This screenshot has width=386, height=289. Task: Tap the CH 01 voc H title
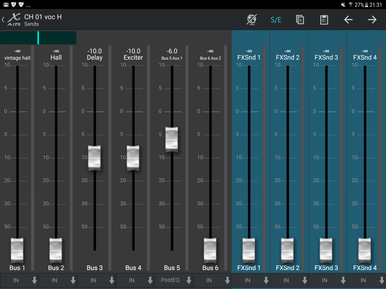click(x=43, y=17)
